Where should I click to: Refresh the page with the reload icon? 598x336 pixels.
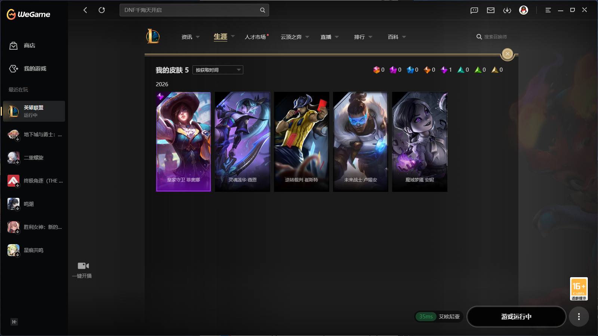(x=102, y=10)
